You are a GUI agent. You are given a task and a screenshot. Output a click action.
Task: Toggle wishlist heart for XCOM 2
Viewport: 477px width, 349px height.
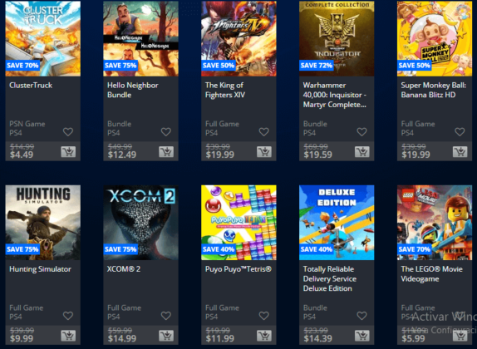pyautogui.click(x=166, y=316)
